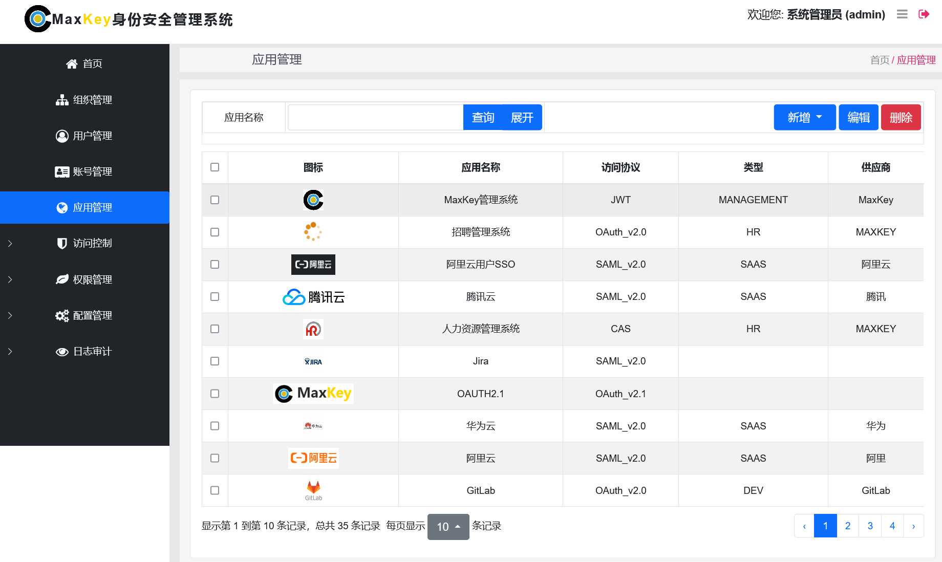Click the MaxKey logo at top left
This screenshot has height=562, width=942.
pyautogui.click(x=38, y=19)
